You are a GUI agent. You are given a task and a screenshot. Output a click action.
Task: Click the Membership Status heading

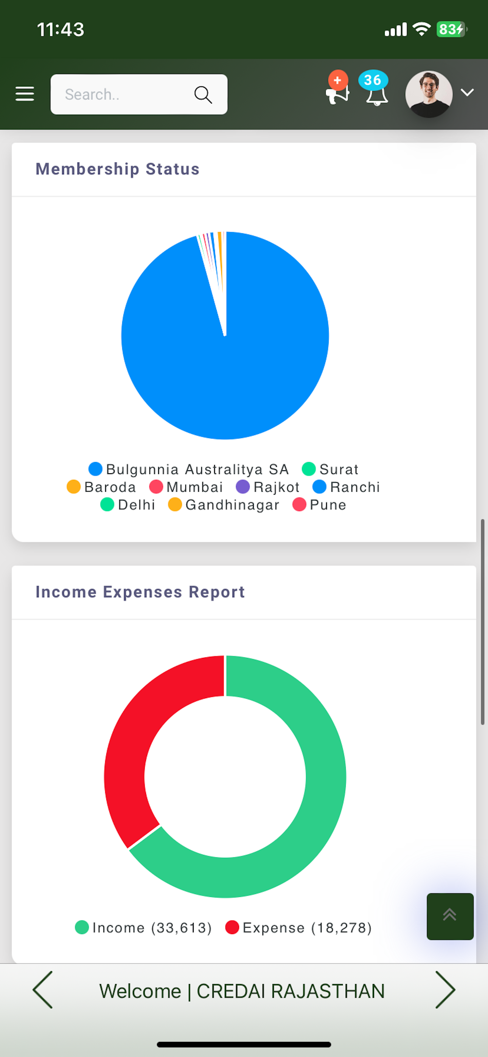pos(118,169)
